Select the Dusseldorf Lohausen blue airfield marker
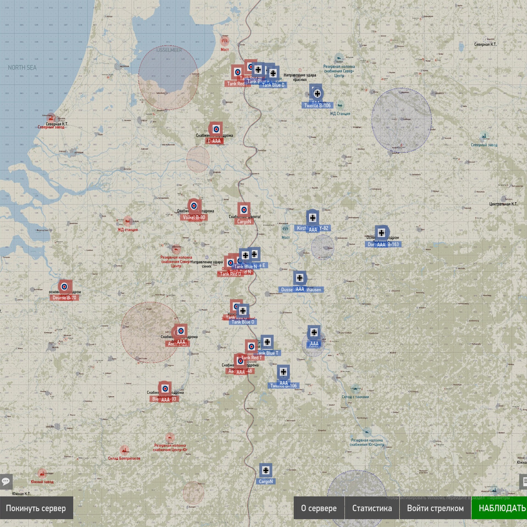Viewport: 527px width, 527px height. click(x=300, y=278)
